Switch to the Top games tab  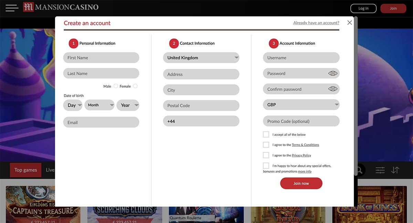coord(25,170)
